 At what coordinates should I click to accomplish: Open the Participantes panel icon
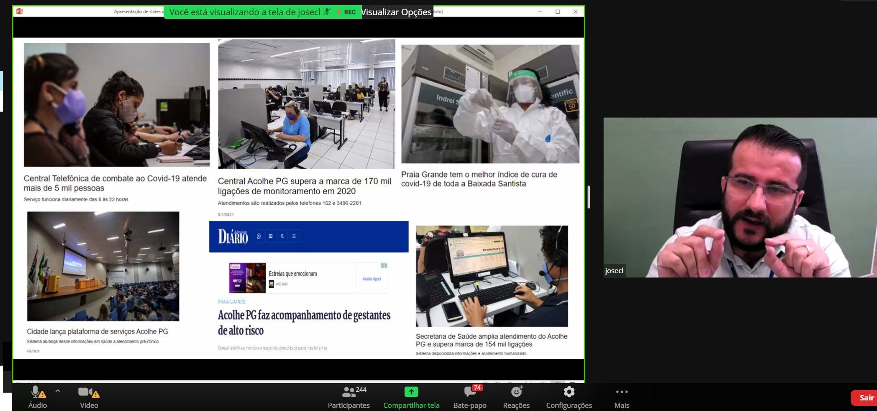coord(349,392)
